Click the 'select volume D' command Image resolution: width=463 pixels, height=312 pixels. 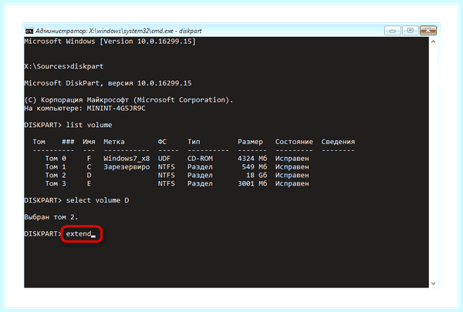tap(97, 200)
